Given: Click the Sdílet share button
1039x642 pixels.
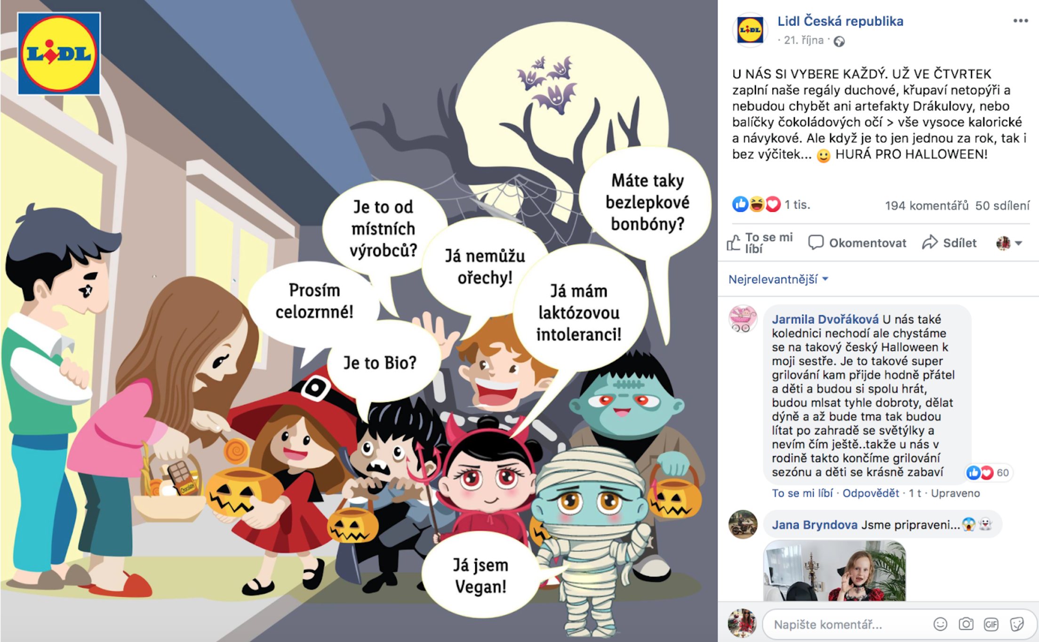Looking at the screenshot, I should pyautogui.click(x=949, y=243).
